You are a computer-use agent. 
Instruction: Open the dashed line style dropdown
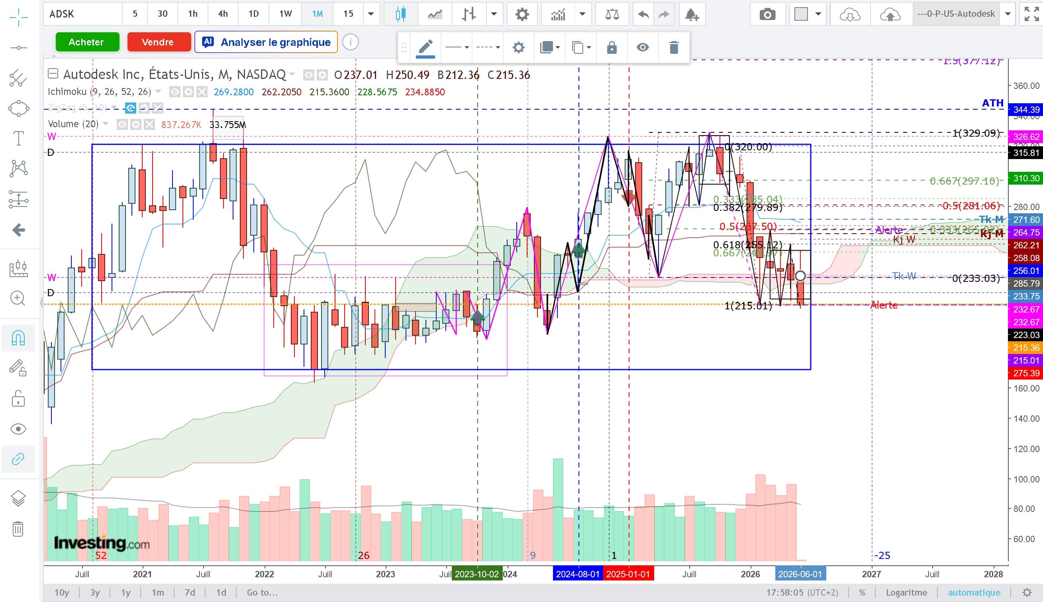click(488, 47)
